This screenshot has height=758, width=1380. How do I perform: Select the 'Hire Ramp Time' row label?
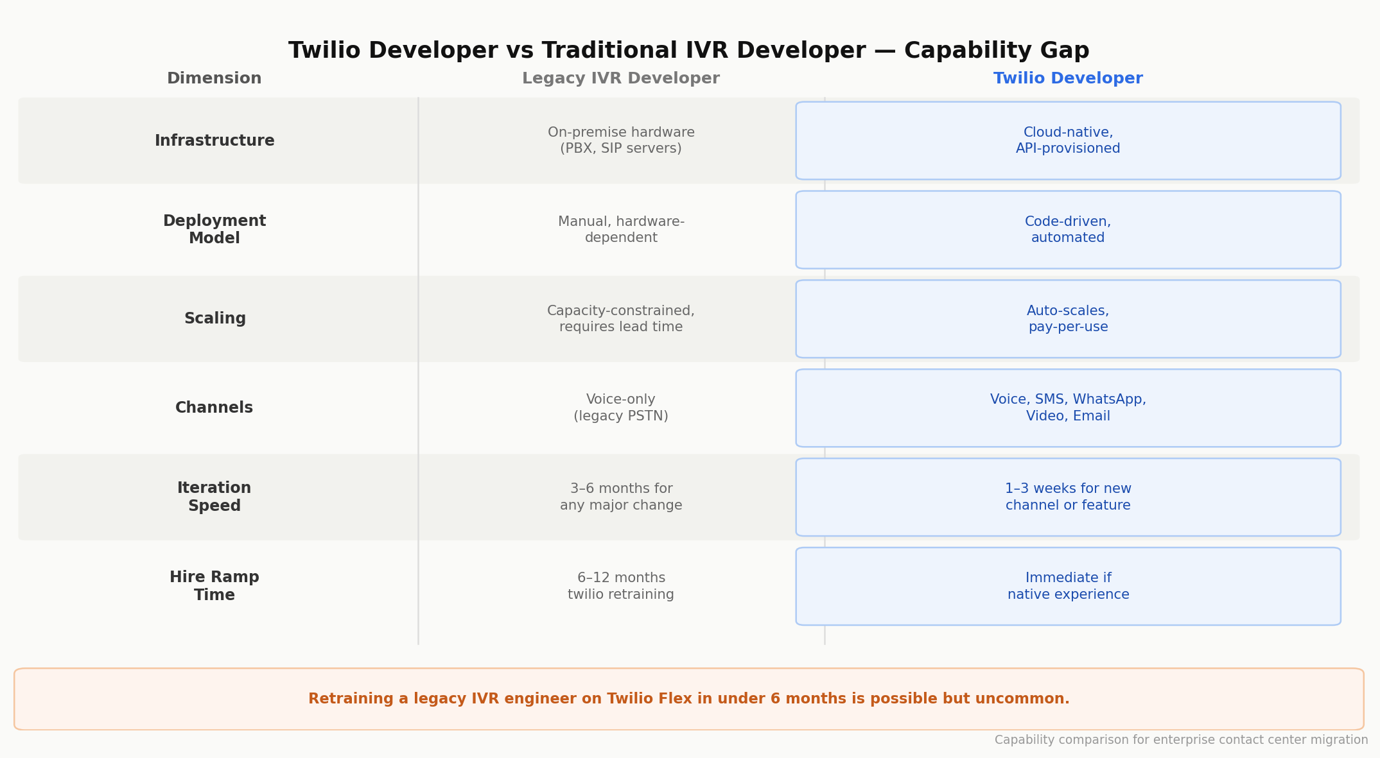coord(214,586)
